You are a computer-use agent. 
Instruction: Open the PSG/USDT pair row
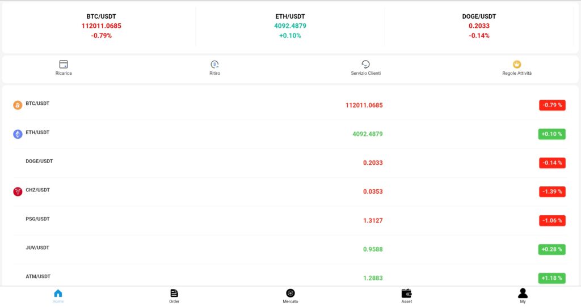tap(290, 220)
